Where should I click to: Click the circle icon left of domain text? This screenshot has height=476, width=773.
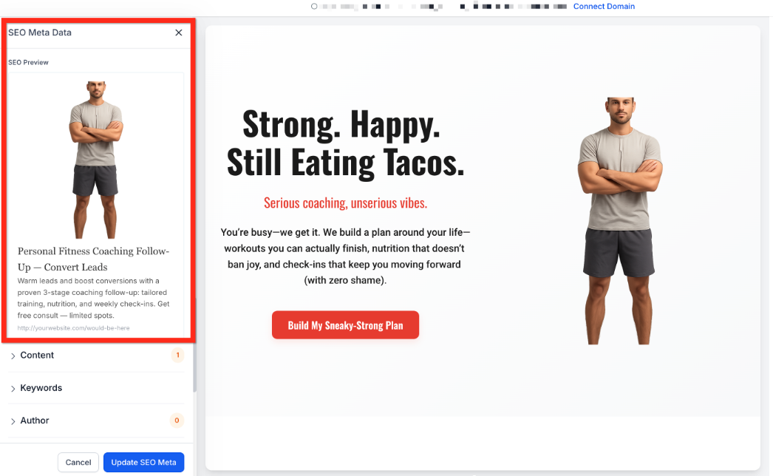pos(314,7)
